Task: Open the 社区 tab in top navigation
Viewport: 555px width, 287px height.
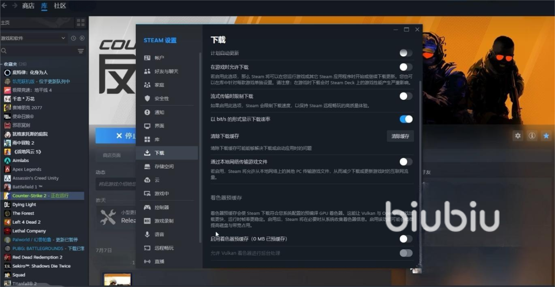Action: 60,6
